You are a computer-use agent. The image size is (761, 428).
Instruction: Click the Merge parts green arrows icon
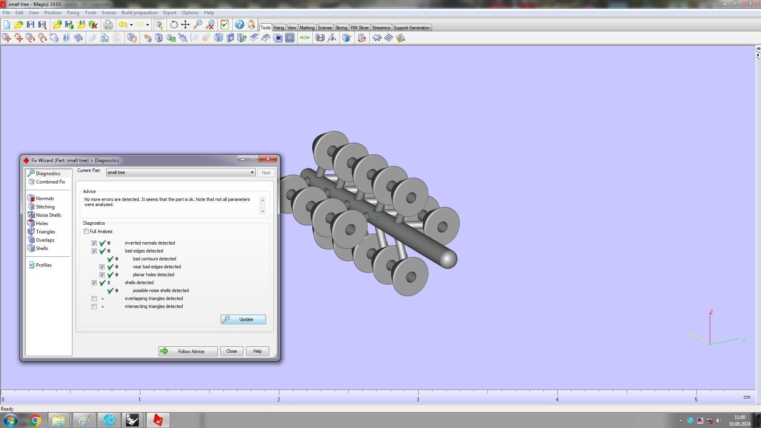(x=305, y=38)
